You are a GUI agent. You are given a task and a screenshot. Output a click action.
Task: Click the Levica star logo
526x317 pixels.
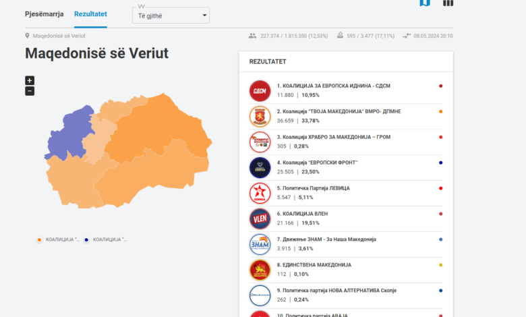tap(260, 193)
